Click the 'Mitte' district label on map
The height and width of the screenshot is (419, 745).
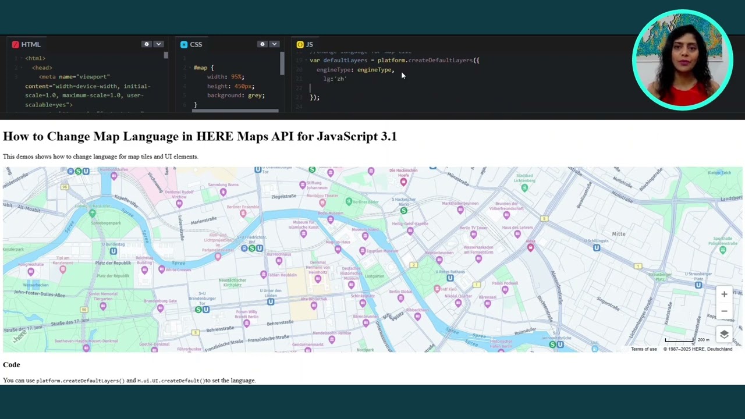click(x=619, y=234)
